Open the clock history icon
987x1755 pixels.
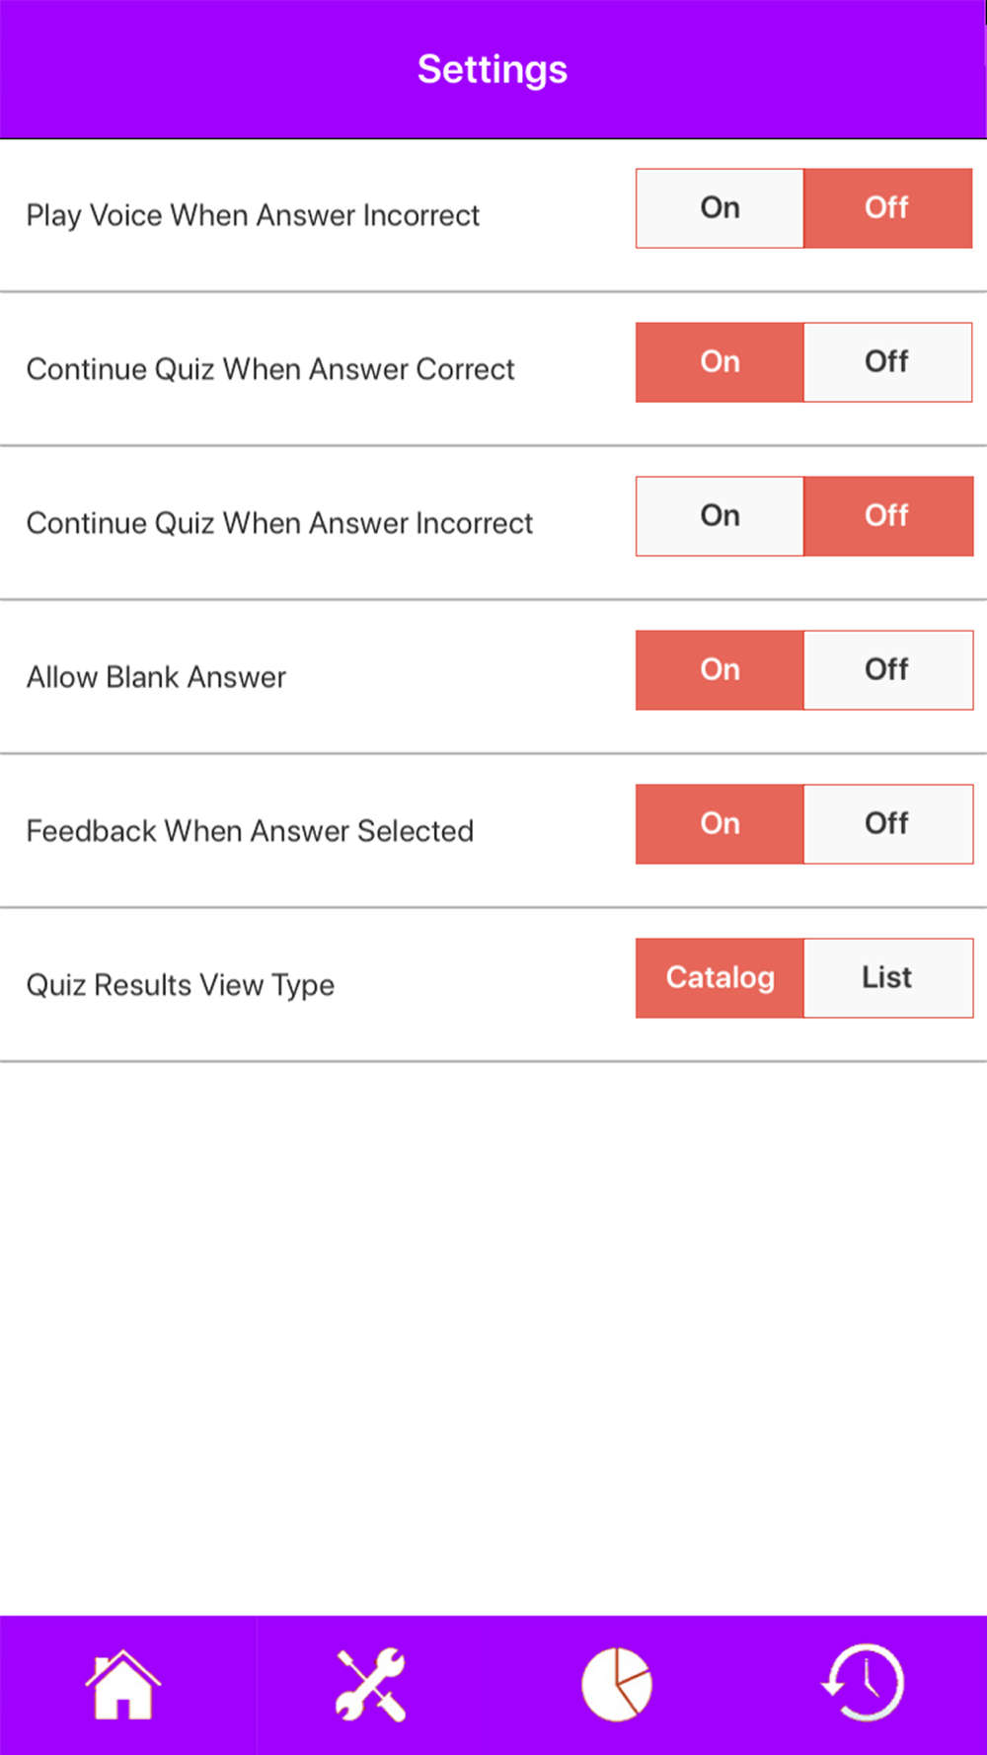[x=864, y=1684]
